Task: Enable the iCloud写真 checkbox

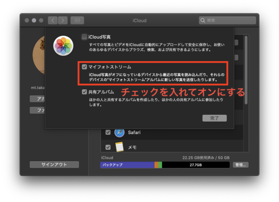Action: (84, 37)
